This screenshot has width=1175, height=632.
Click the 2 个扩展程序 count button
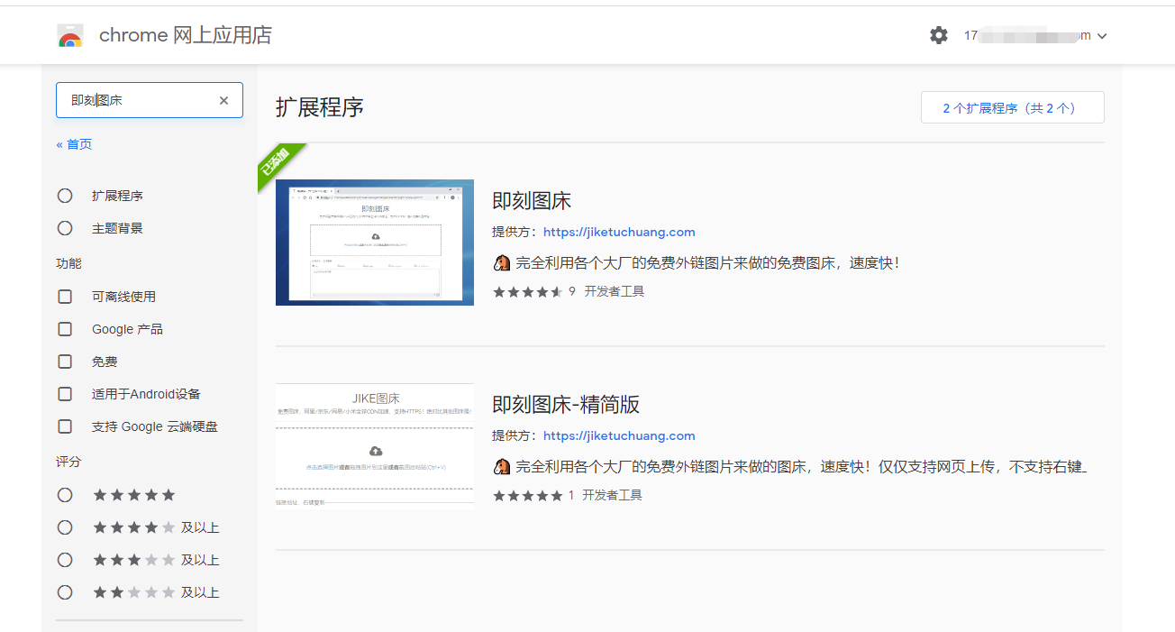click(x=1012, y=108)
